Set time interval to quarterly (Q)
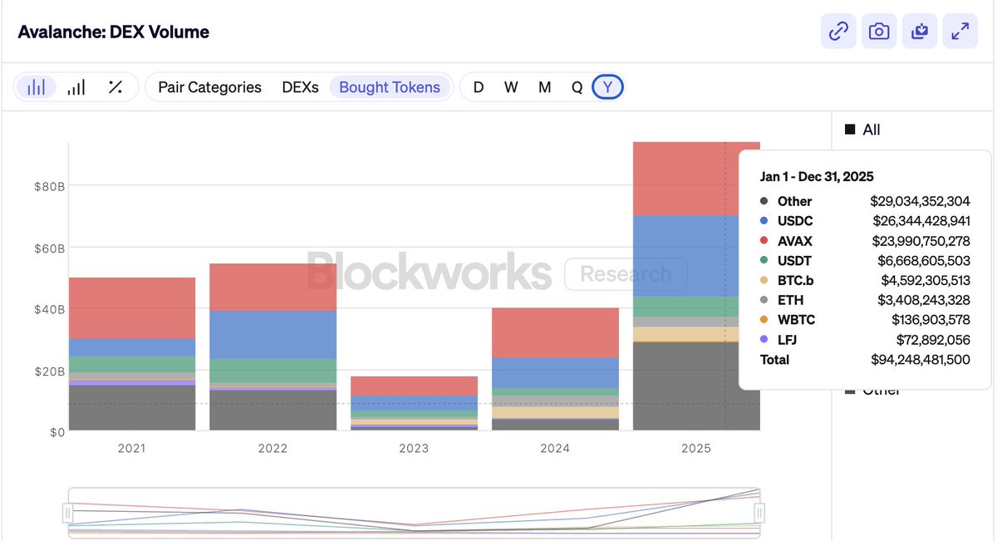The image size is (997, 541). tap(577, 87)
